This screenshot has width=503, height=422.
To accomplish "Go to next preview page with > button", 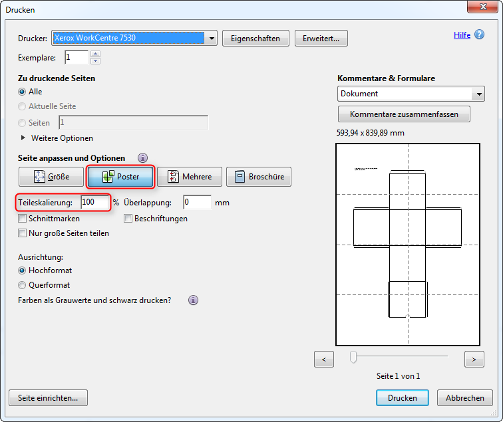I will [x=474, y=360].
